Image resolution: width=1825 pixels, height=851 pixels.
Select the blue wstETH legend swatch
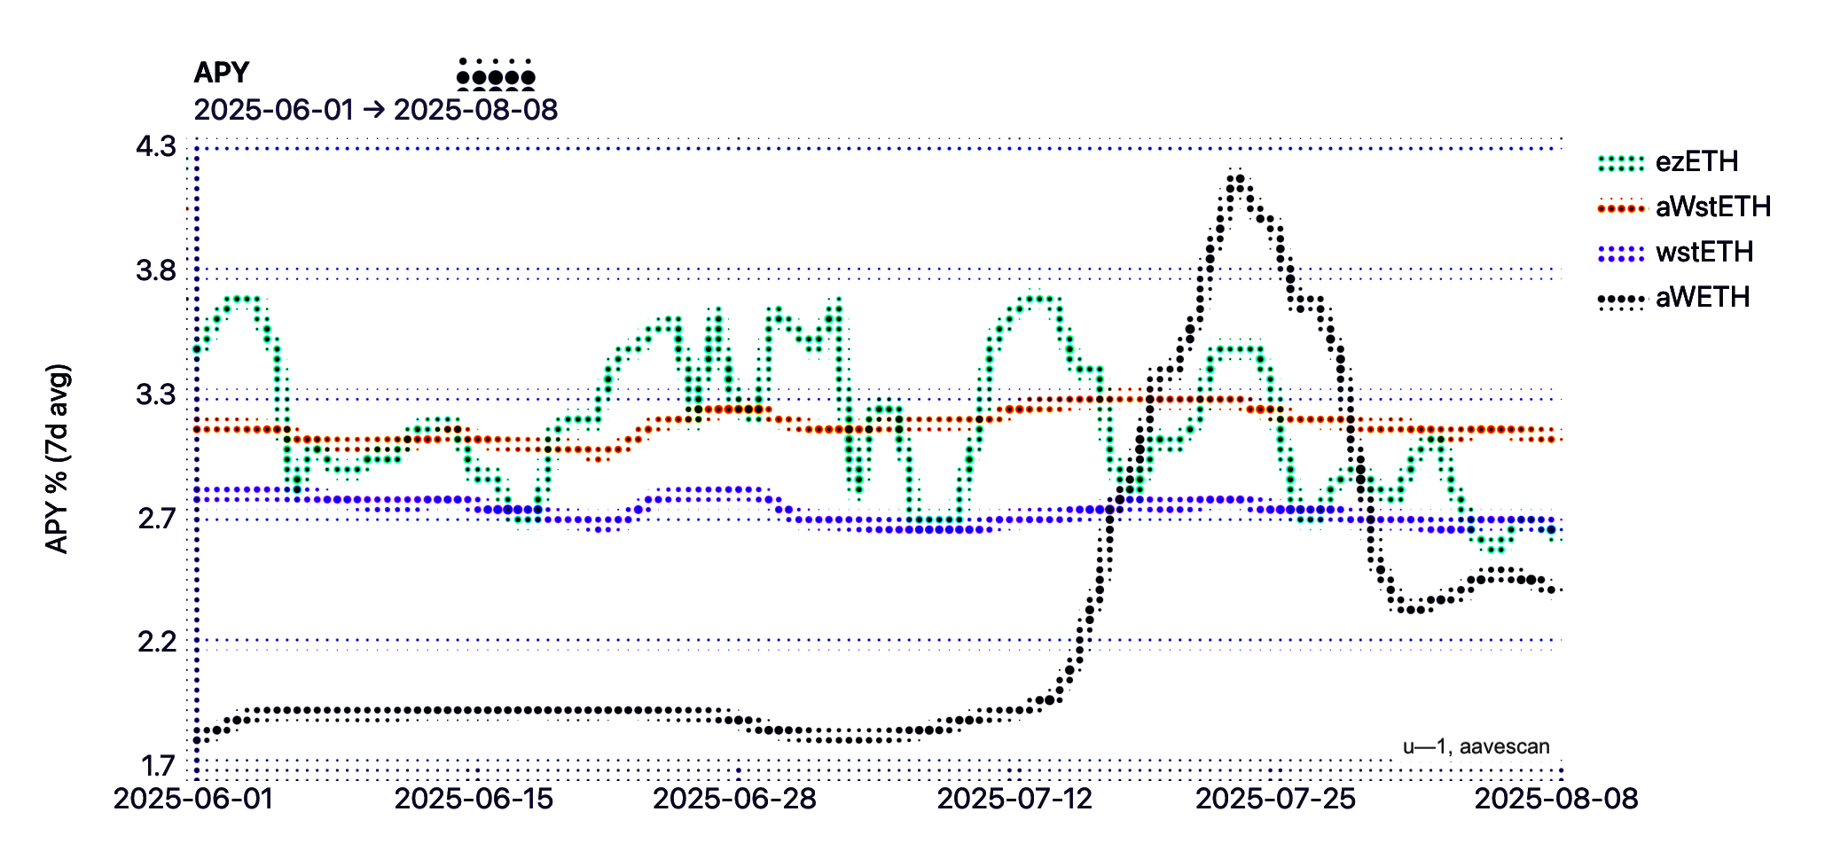point(1621,253)
